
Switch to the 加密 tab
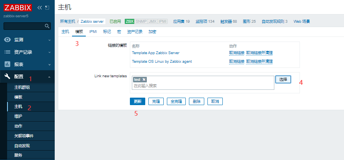(152, 32)
